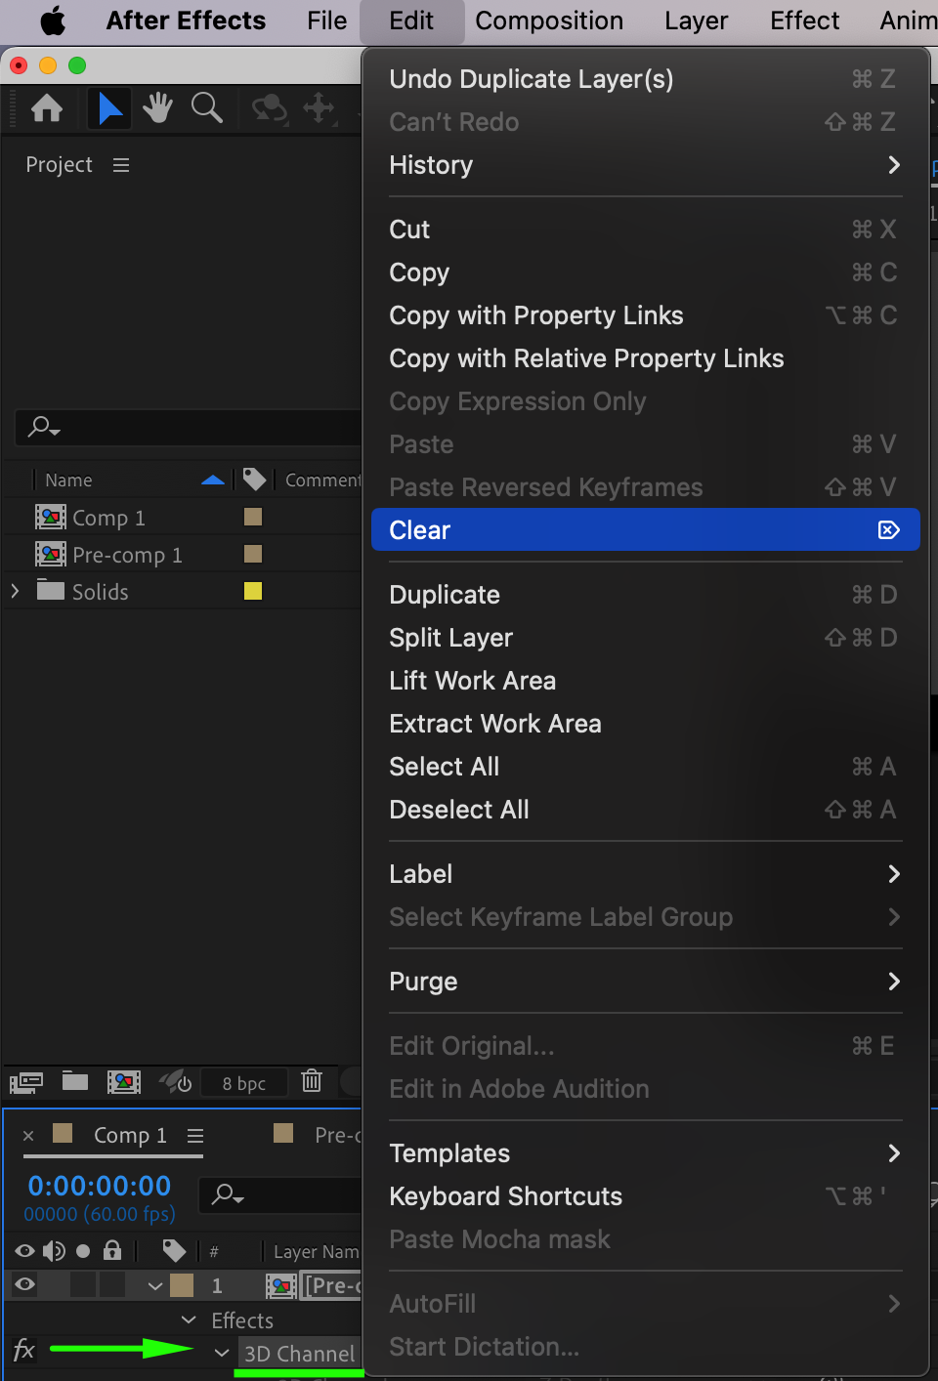Click the Label tag column header in timeline

pos(174,1251)
